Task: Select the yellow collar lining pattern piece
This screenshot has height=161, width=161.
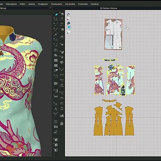Action: (x=109, y=101)
